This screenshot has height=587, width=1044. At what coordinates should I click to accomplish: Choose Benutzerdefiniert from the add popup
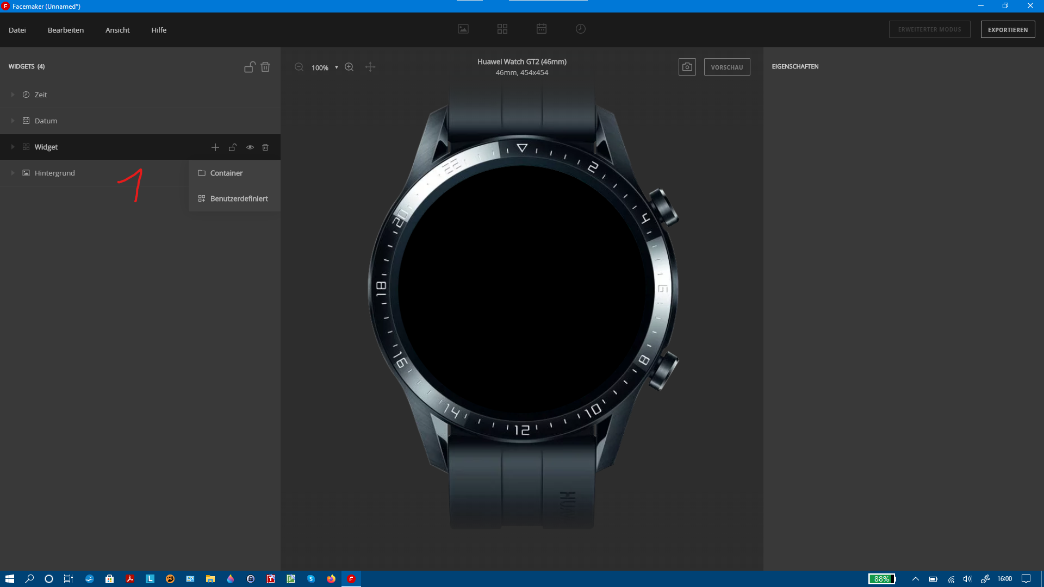click(234, 198)
